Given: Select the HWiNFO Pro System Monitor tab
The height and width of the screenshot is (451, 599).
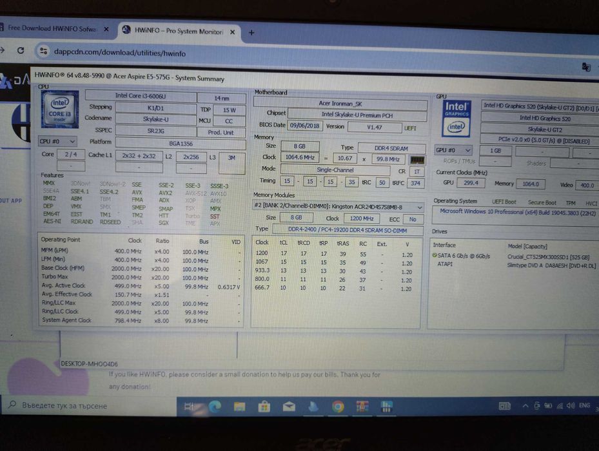Looking at the screenshot, I should (x=179, y=31).
